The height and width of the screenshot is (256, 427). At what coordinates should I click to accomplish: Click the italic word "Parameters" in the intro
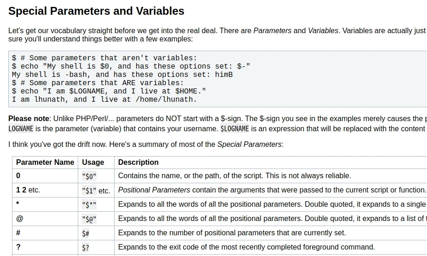(272, 30)
